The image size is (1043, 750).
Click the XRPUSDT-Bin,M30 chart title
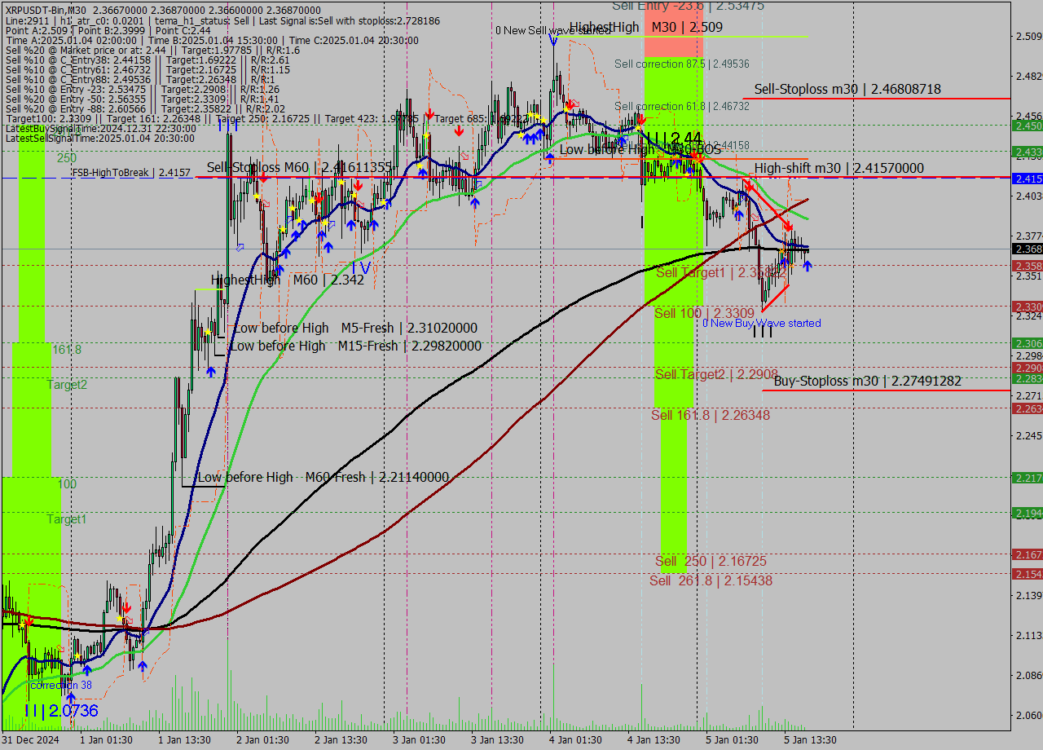pyautogui.click(x=47, y=9)
